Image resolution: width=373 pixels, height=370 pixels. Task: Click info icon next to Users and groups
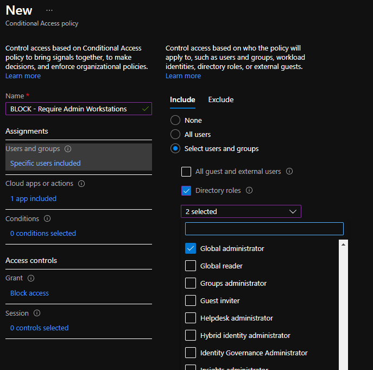67,149
